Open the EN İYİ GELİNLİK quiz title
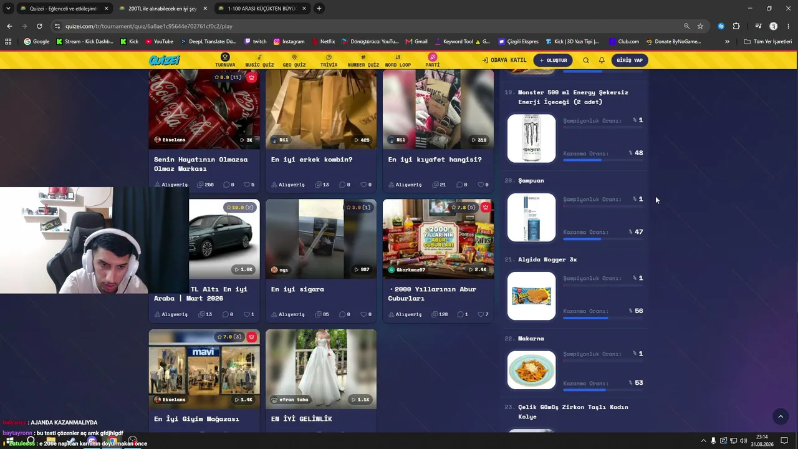This screenshot has width=798, height=449. 302,419
